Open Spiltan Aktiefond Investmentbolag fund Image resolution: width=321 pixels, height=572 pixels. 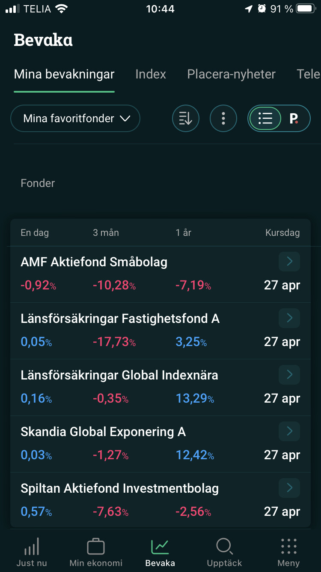120,488
